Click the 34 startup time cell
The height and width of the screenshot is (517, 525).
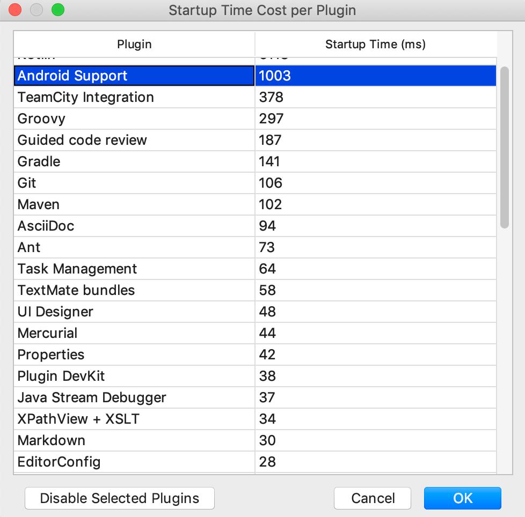coord(376,419)
